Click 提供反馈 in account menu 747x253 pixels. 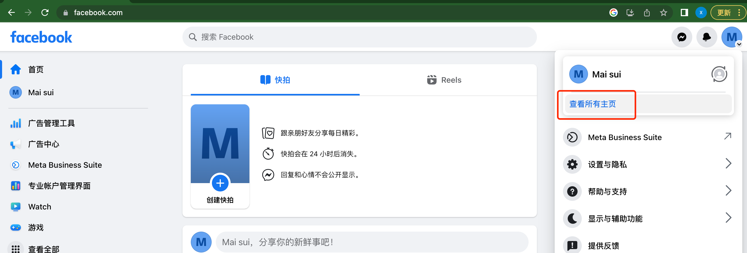[648, 245]
